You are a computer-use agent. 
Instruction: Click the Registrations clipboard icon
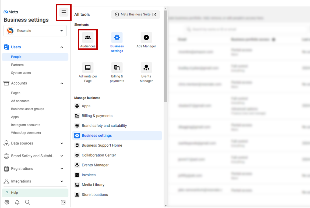click(6, 168)
